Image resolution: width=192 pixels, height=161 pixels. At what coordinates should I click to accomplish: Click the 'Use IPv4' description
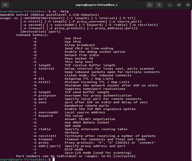(73, 38)
